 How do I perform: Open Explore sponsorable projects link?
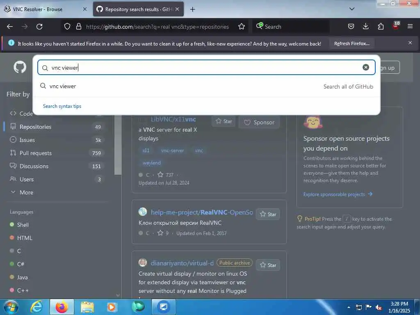pyautogui.click(x=338, y=194)
